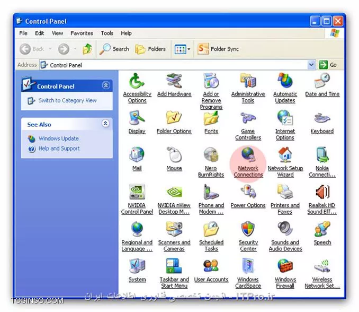The image size is (359, 312).
Task: Open Add or Remove Programs
Action: point(211,91)
